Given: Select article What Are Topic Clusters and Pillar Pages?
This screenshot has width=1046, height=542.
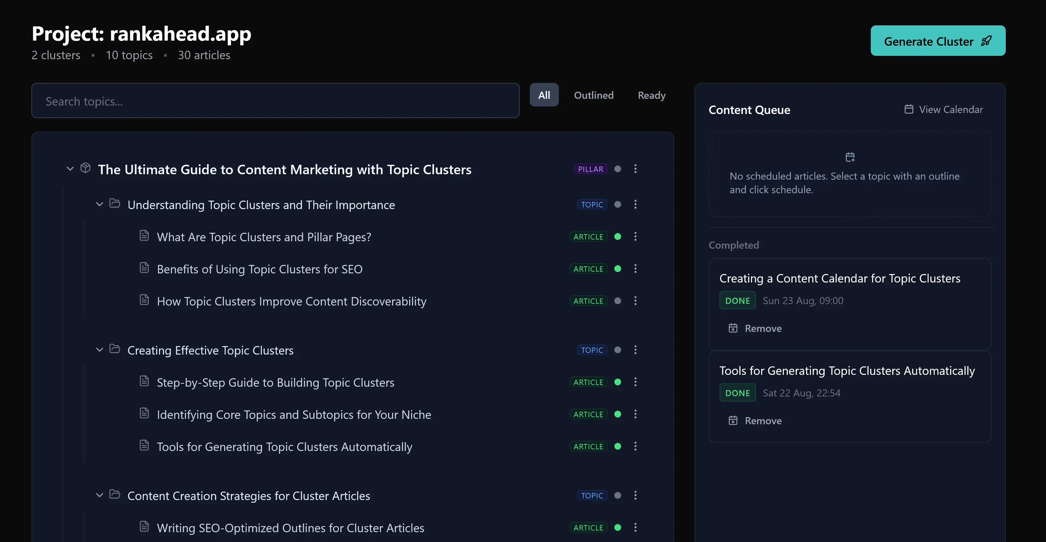Looking at the screenshot, I should pyautogui.click(x=264, y=237).
